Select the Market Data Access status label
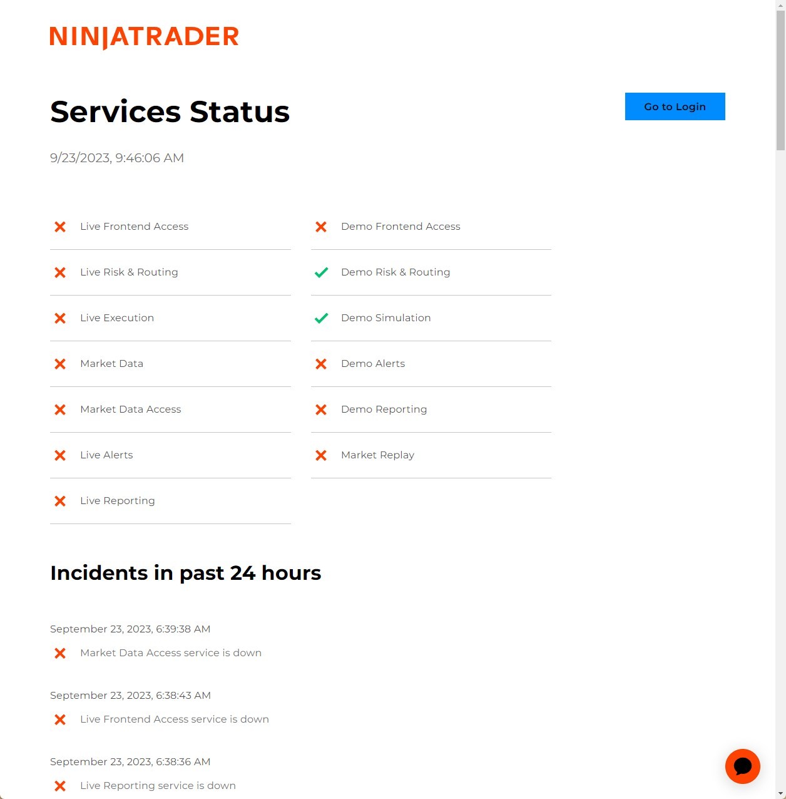 point(130,409)
